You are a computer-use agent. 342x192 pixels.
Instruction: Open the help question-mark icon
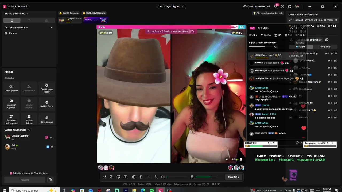[282, 6]
